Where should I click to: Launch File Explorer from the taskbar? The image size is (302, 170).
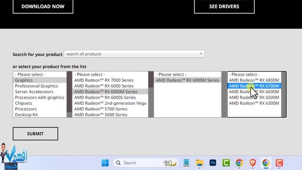tap(199, 163)
